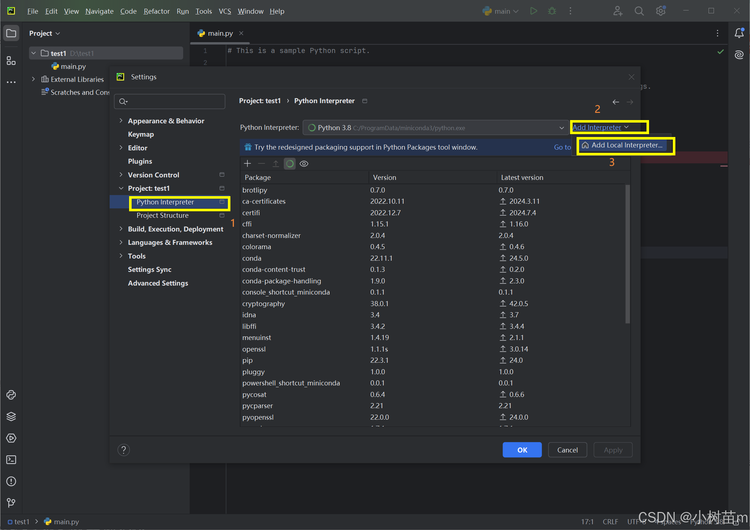Viewport: 750px width, 530px height.
Task: Click the Settings help question mark
Action: pyautogui.click(x=123, y=450)
